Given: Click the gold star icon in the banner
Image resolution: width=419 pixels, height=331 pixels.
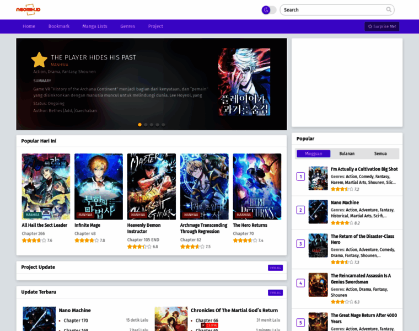Looking at the screenshot, I should coord(39,60).
